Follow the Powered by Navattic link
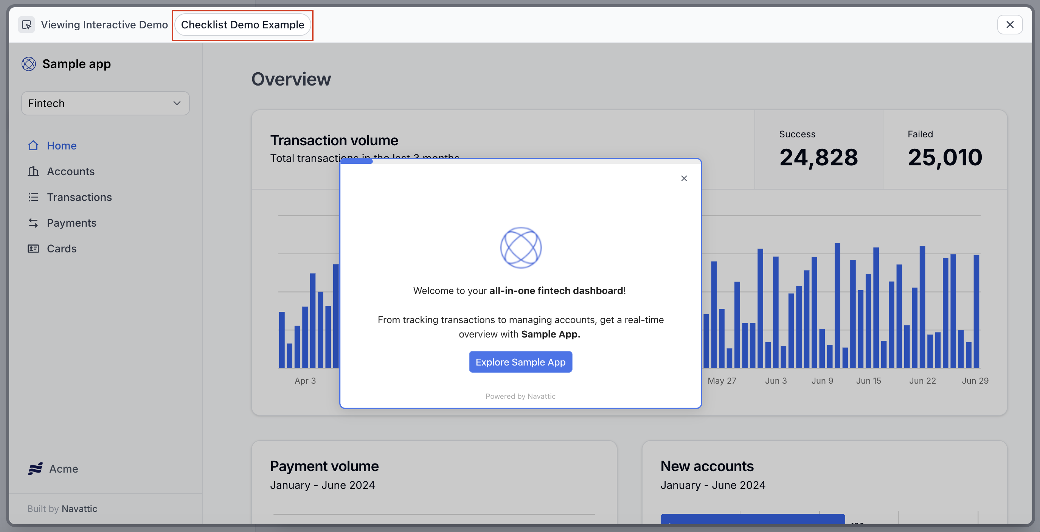The width and height of the screenshot is (1040, 532). pyautogui.click(x=520, y=396)
